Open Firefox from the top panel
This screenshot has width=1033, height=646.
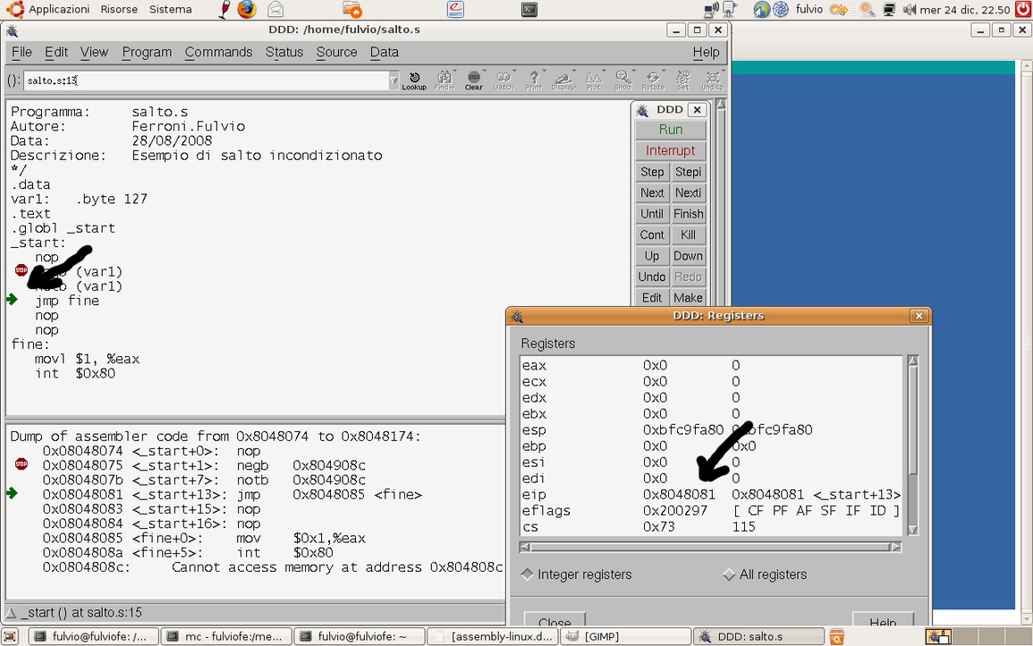point(246,9)
